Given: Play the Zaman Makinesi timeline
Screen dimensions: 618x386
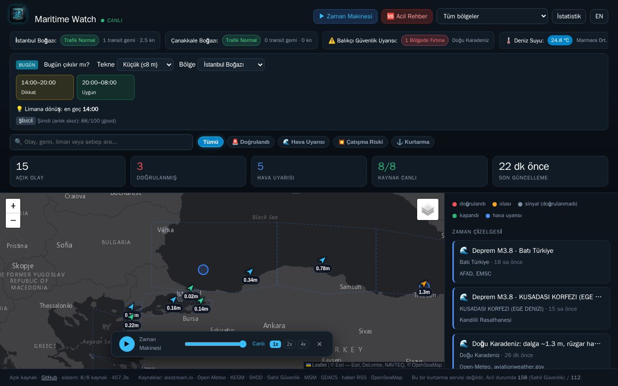Looking at the screenshot, I should coord(127,344).
